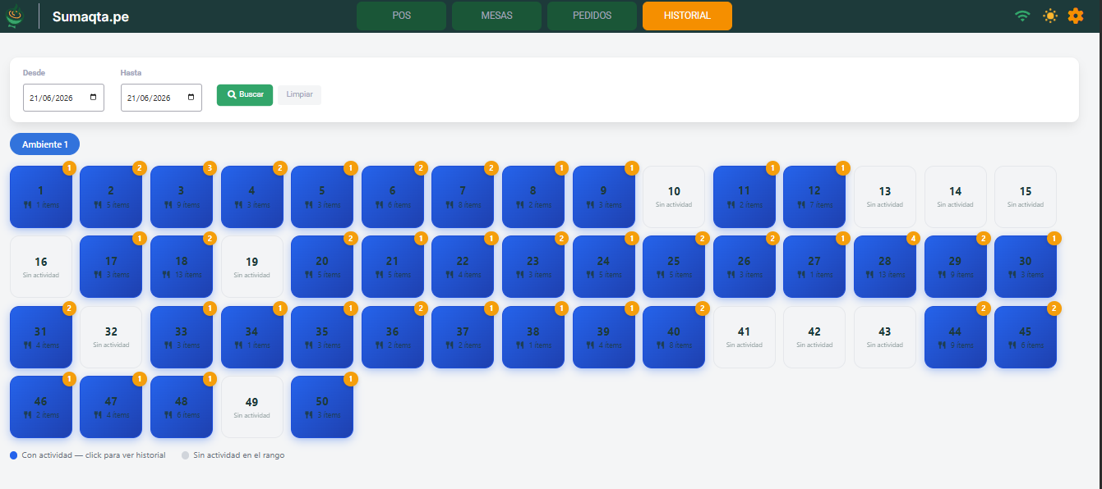This screenshot has height=489, width=1102.
Task: Click the Limpiar button
Action: coord(299,95)
